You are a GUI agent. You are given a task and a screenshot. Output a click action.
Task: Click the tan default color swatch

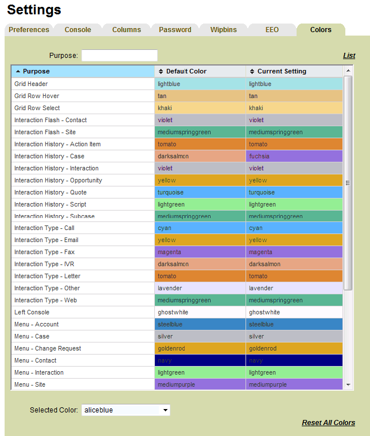pyautogui.click(x=200, y=96)
